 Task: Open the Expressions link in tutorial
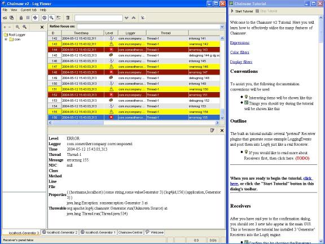(240, 43)
